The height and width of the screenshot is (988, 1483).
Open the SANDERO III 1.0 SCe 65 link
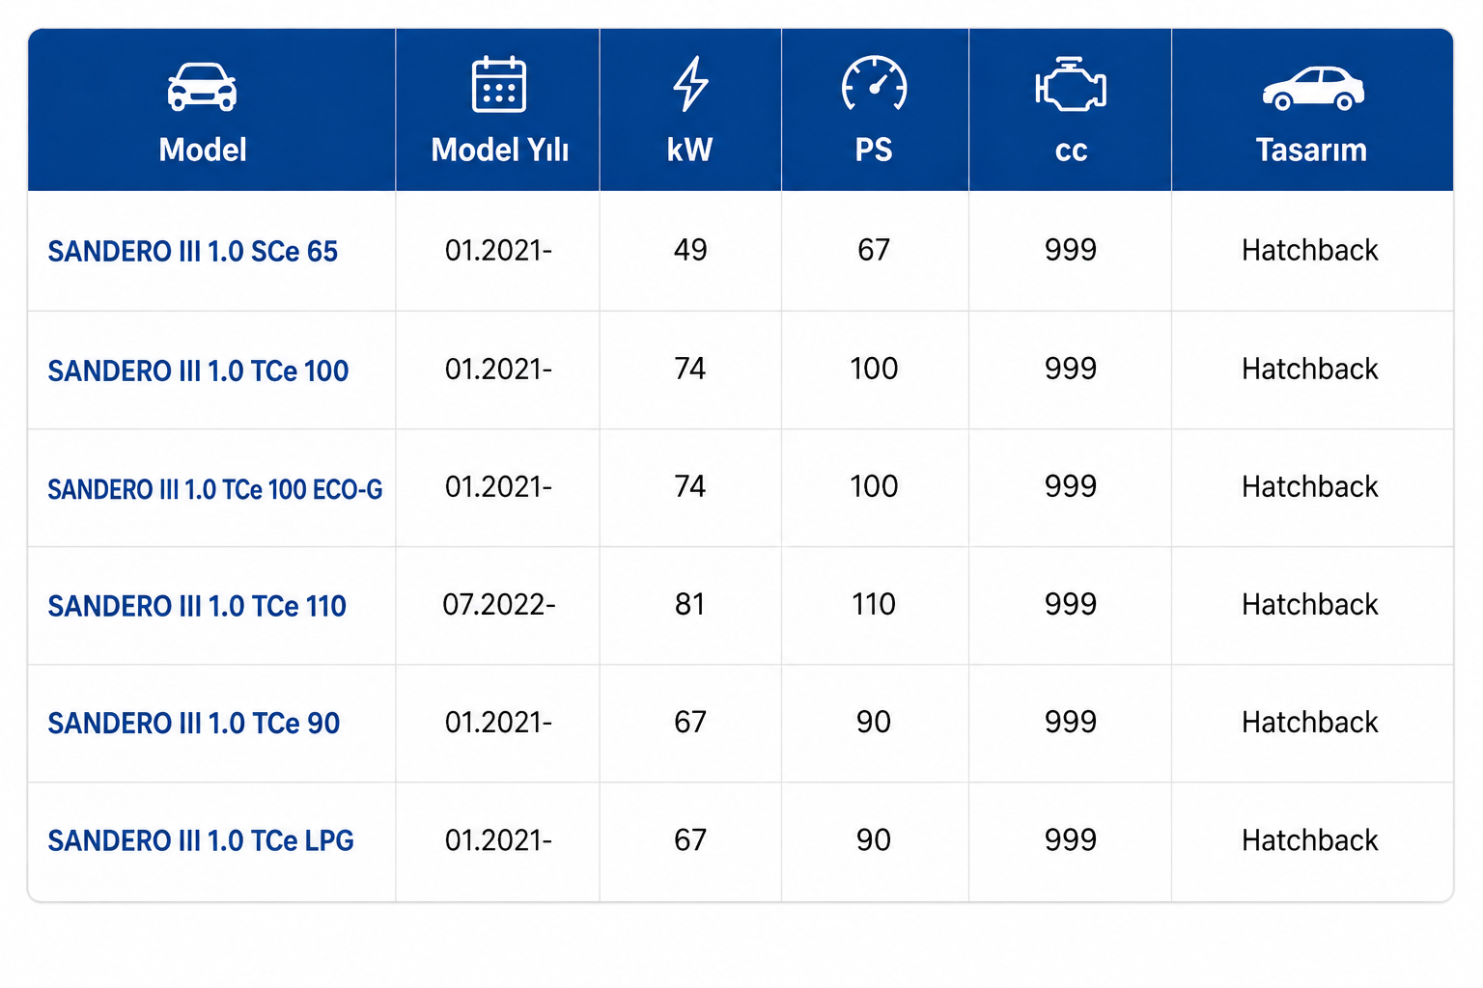point(193,252)
